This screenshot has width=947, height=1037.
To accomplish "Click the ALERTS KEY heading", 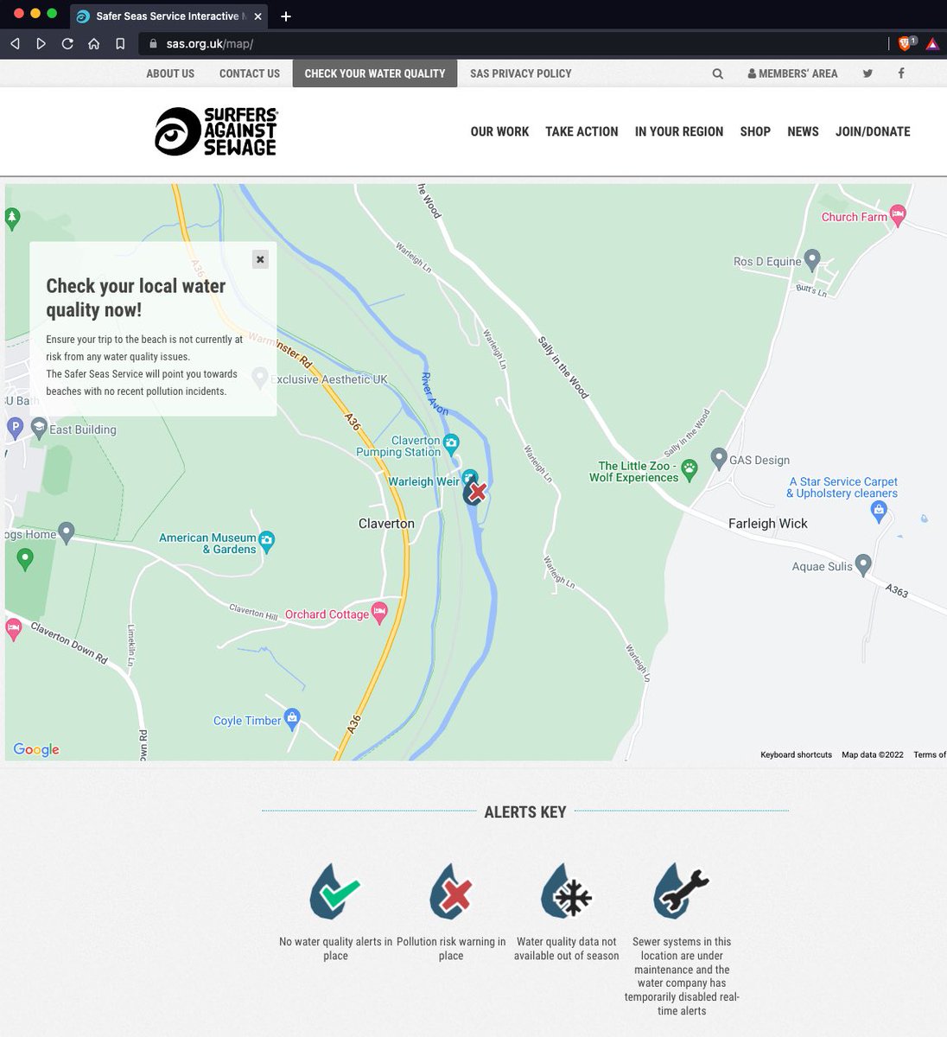I will pos(525,811).
